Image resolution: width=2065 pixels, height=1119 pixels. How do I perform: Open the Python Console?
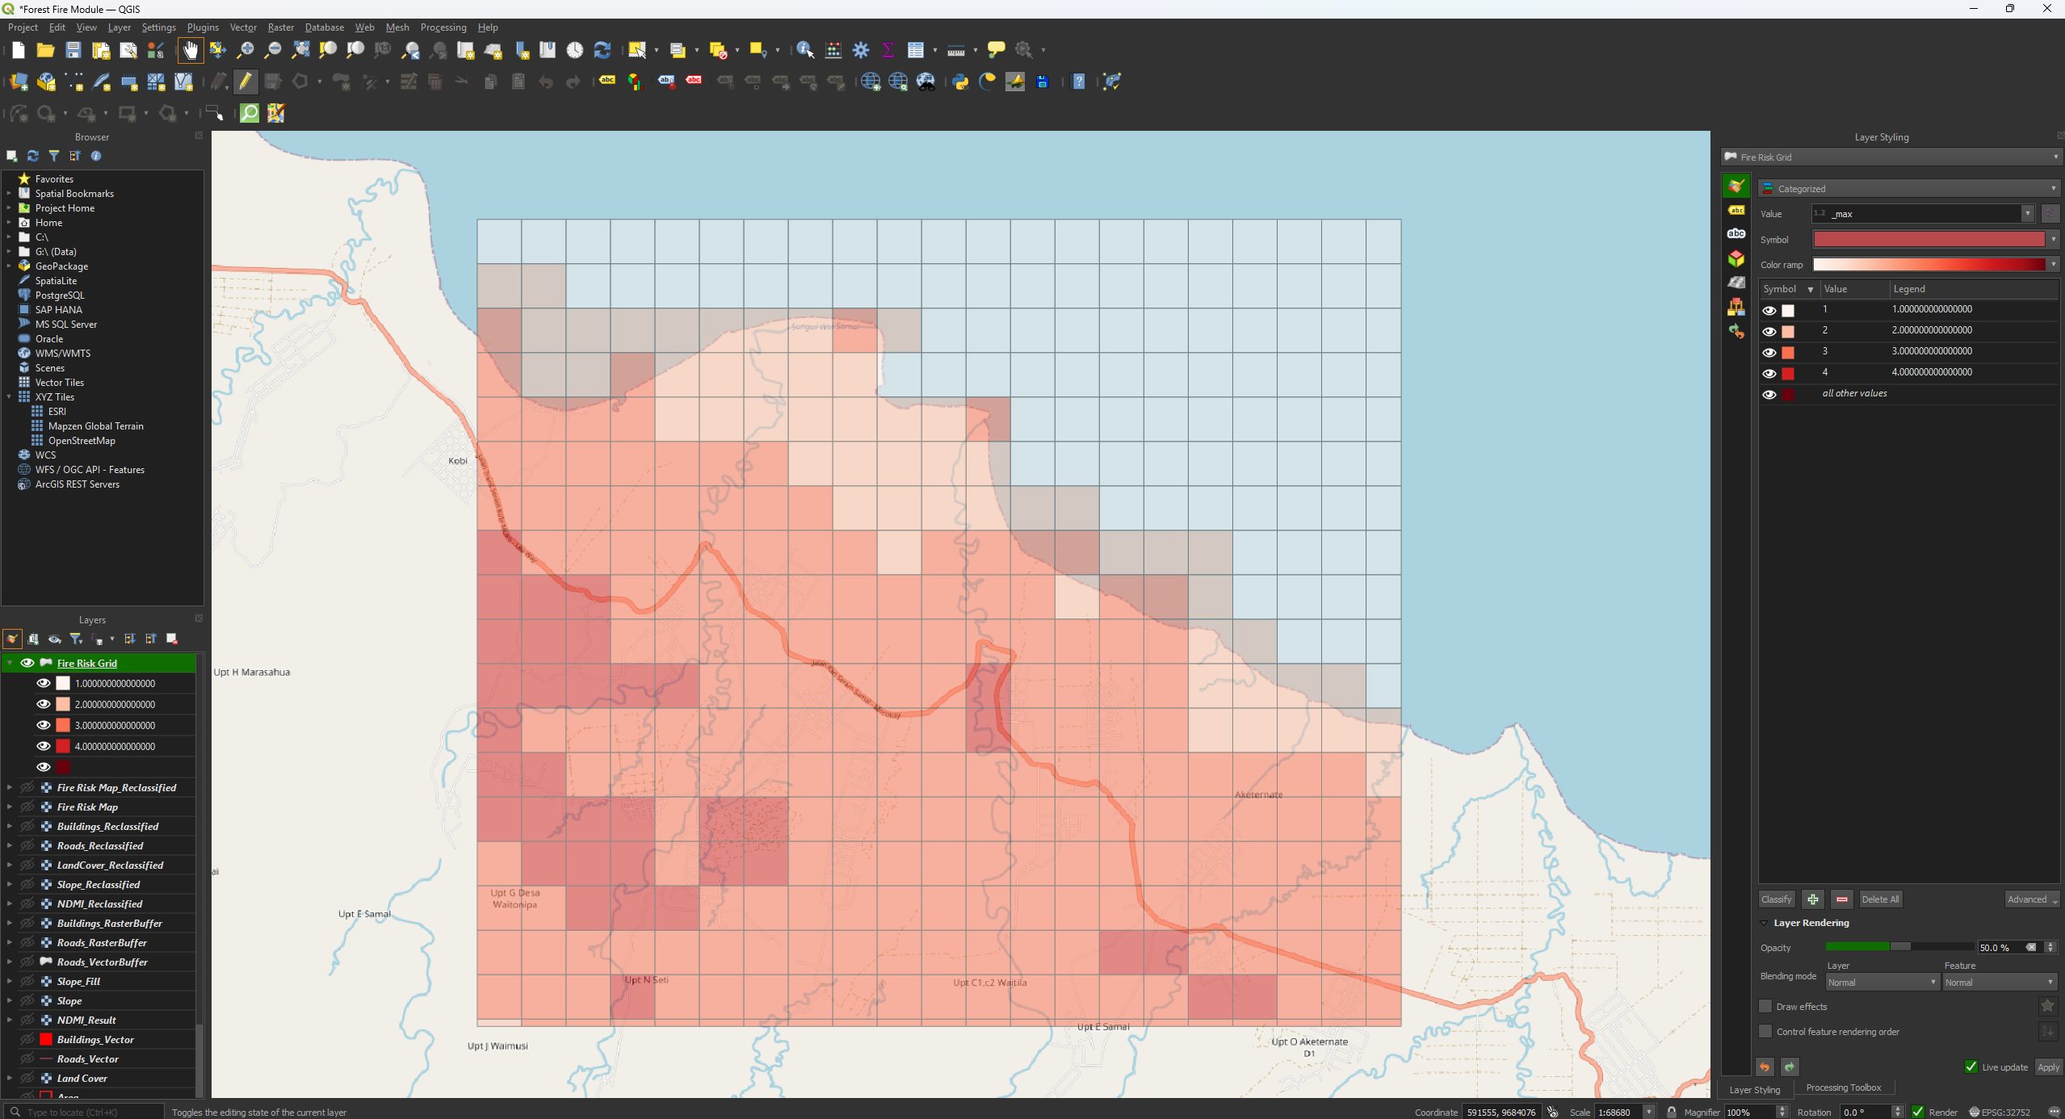[960, 82]
